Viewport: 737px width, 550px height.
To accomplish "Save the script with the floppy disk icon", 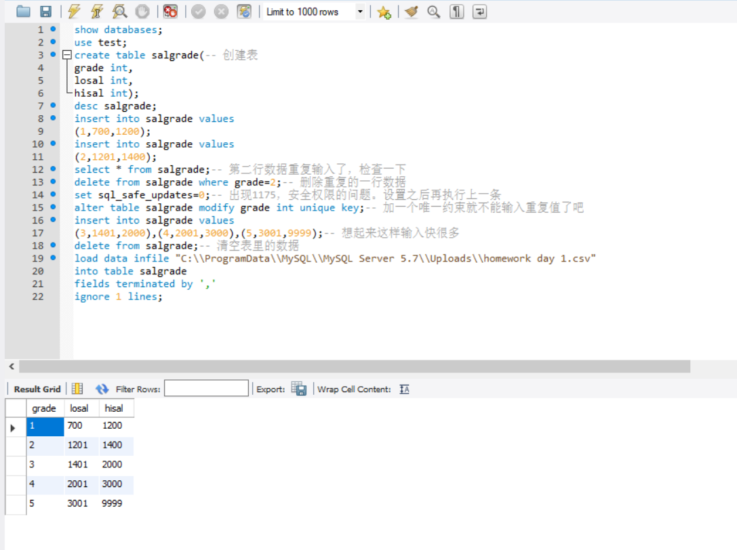I will [45, 12].
